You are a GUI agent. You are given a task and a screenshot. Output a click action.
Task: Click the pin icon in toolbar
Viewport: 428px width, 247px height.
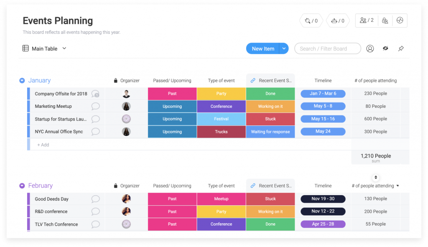(400, 48)
